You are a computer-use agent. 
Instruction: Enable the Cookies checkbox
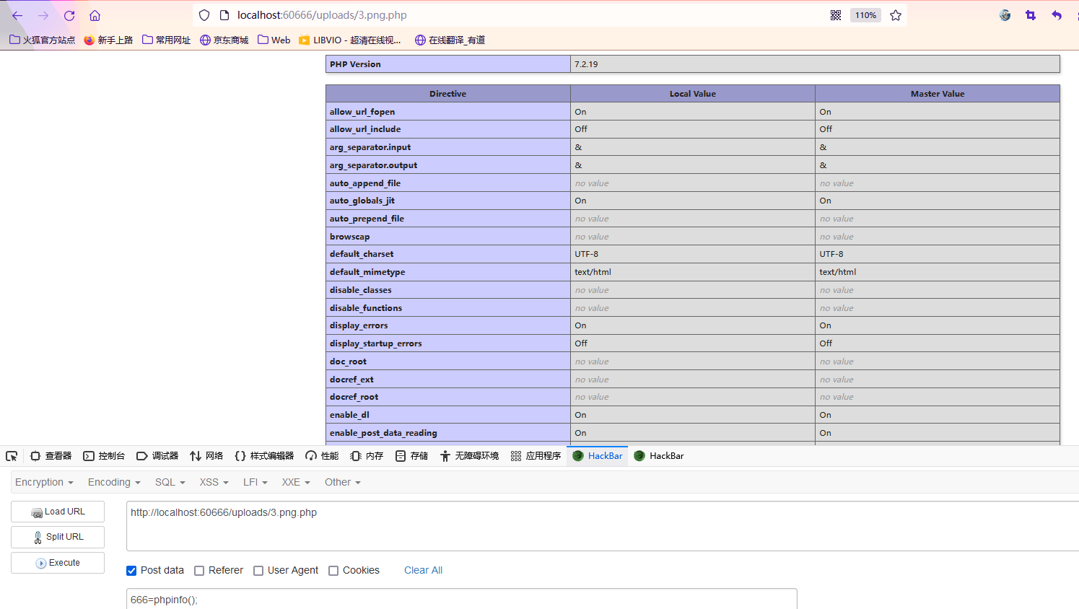[333, 571]
